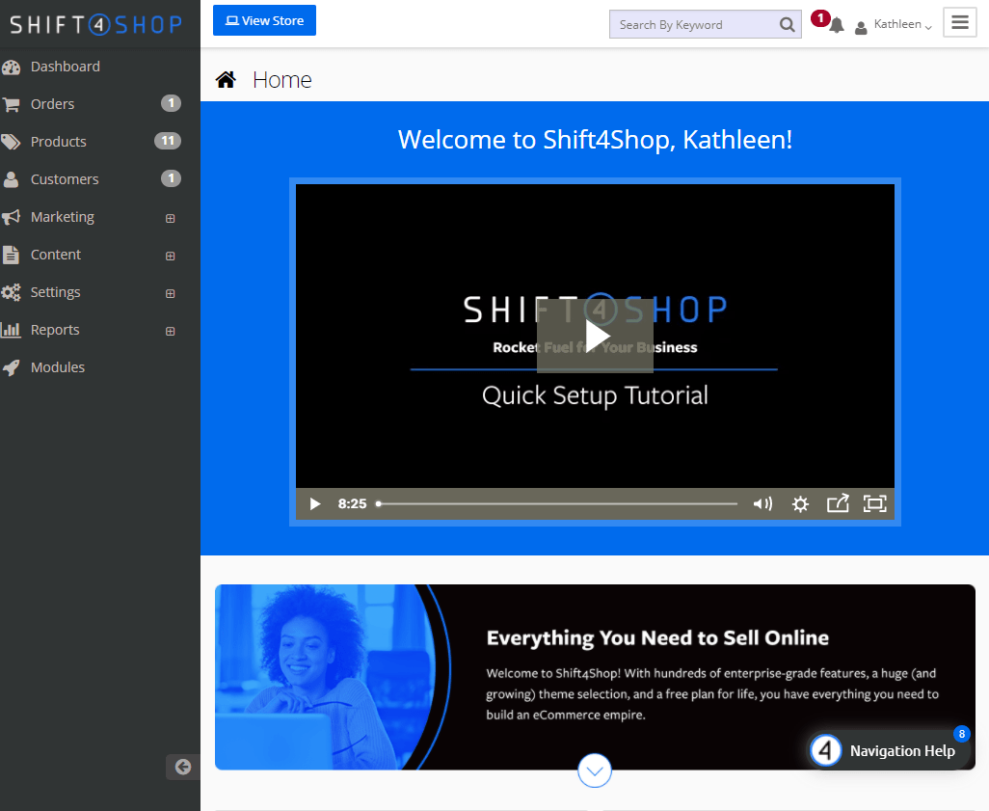Click the Customers count badge 1
This screenshot has height=811, width=989.
(x=171, y=178)
